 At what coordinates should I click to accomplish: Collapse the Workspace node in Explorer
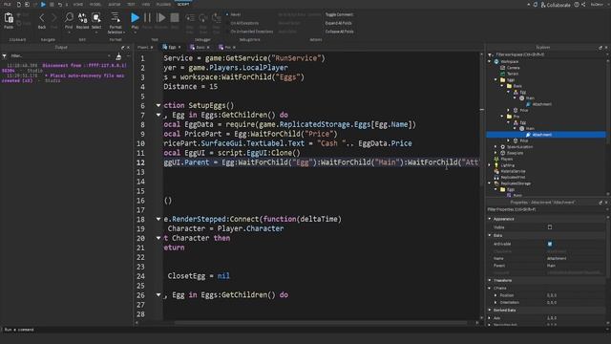pos(490,61)
